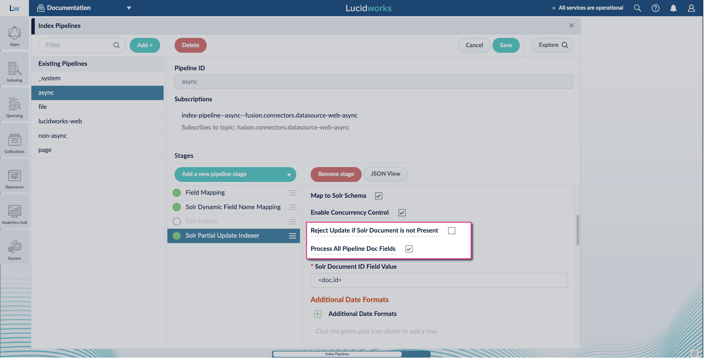Click the stage settings vertical scrollbar
Screen dimensions: 705x359
pos(578,230)
